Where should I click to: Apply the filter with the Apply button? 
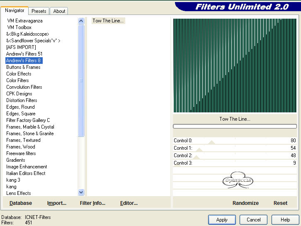point(222,220)
